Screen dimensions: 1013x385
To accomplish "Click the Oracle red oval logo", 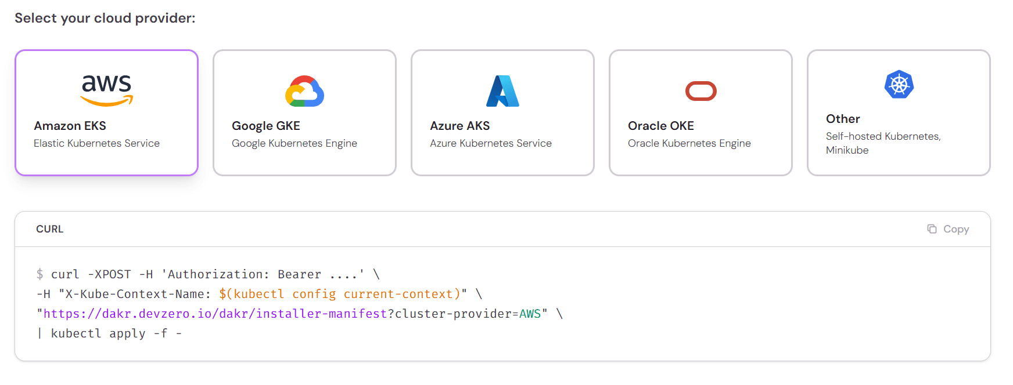I will coord(701,91).
